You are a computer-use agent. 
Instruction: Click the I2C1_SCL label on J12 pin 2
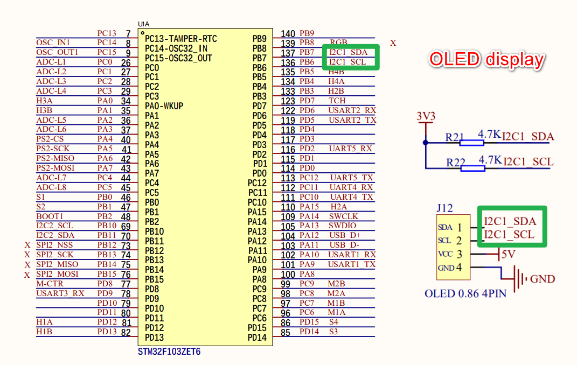[x=509, y=235]
